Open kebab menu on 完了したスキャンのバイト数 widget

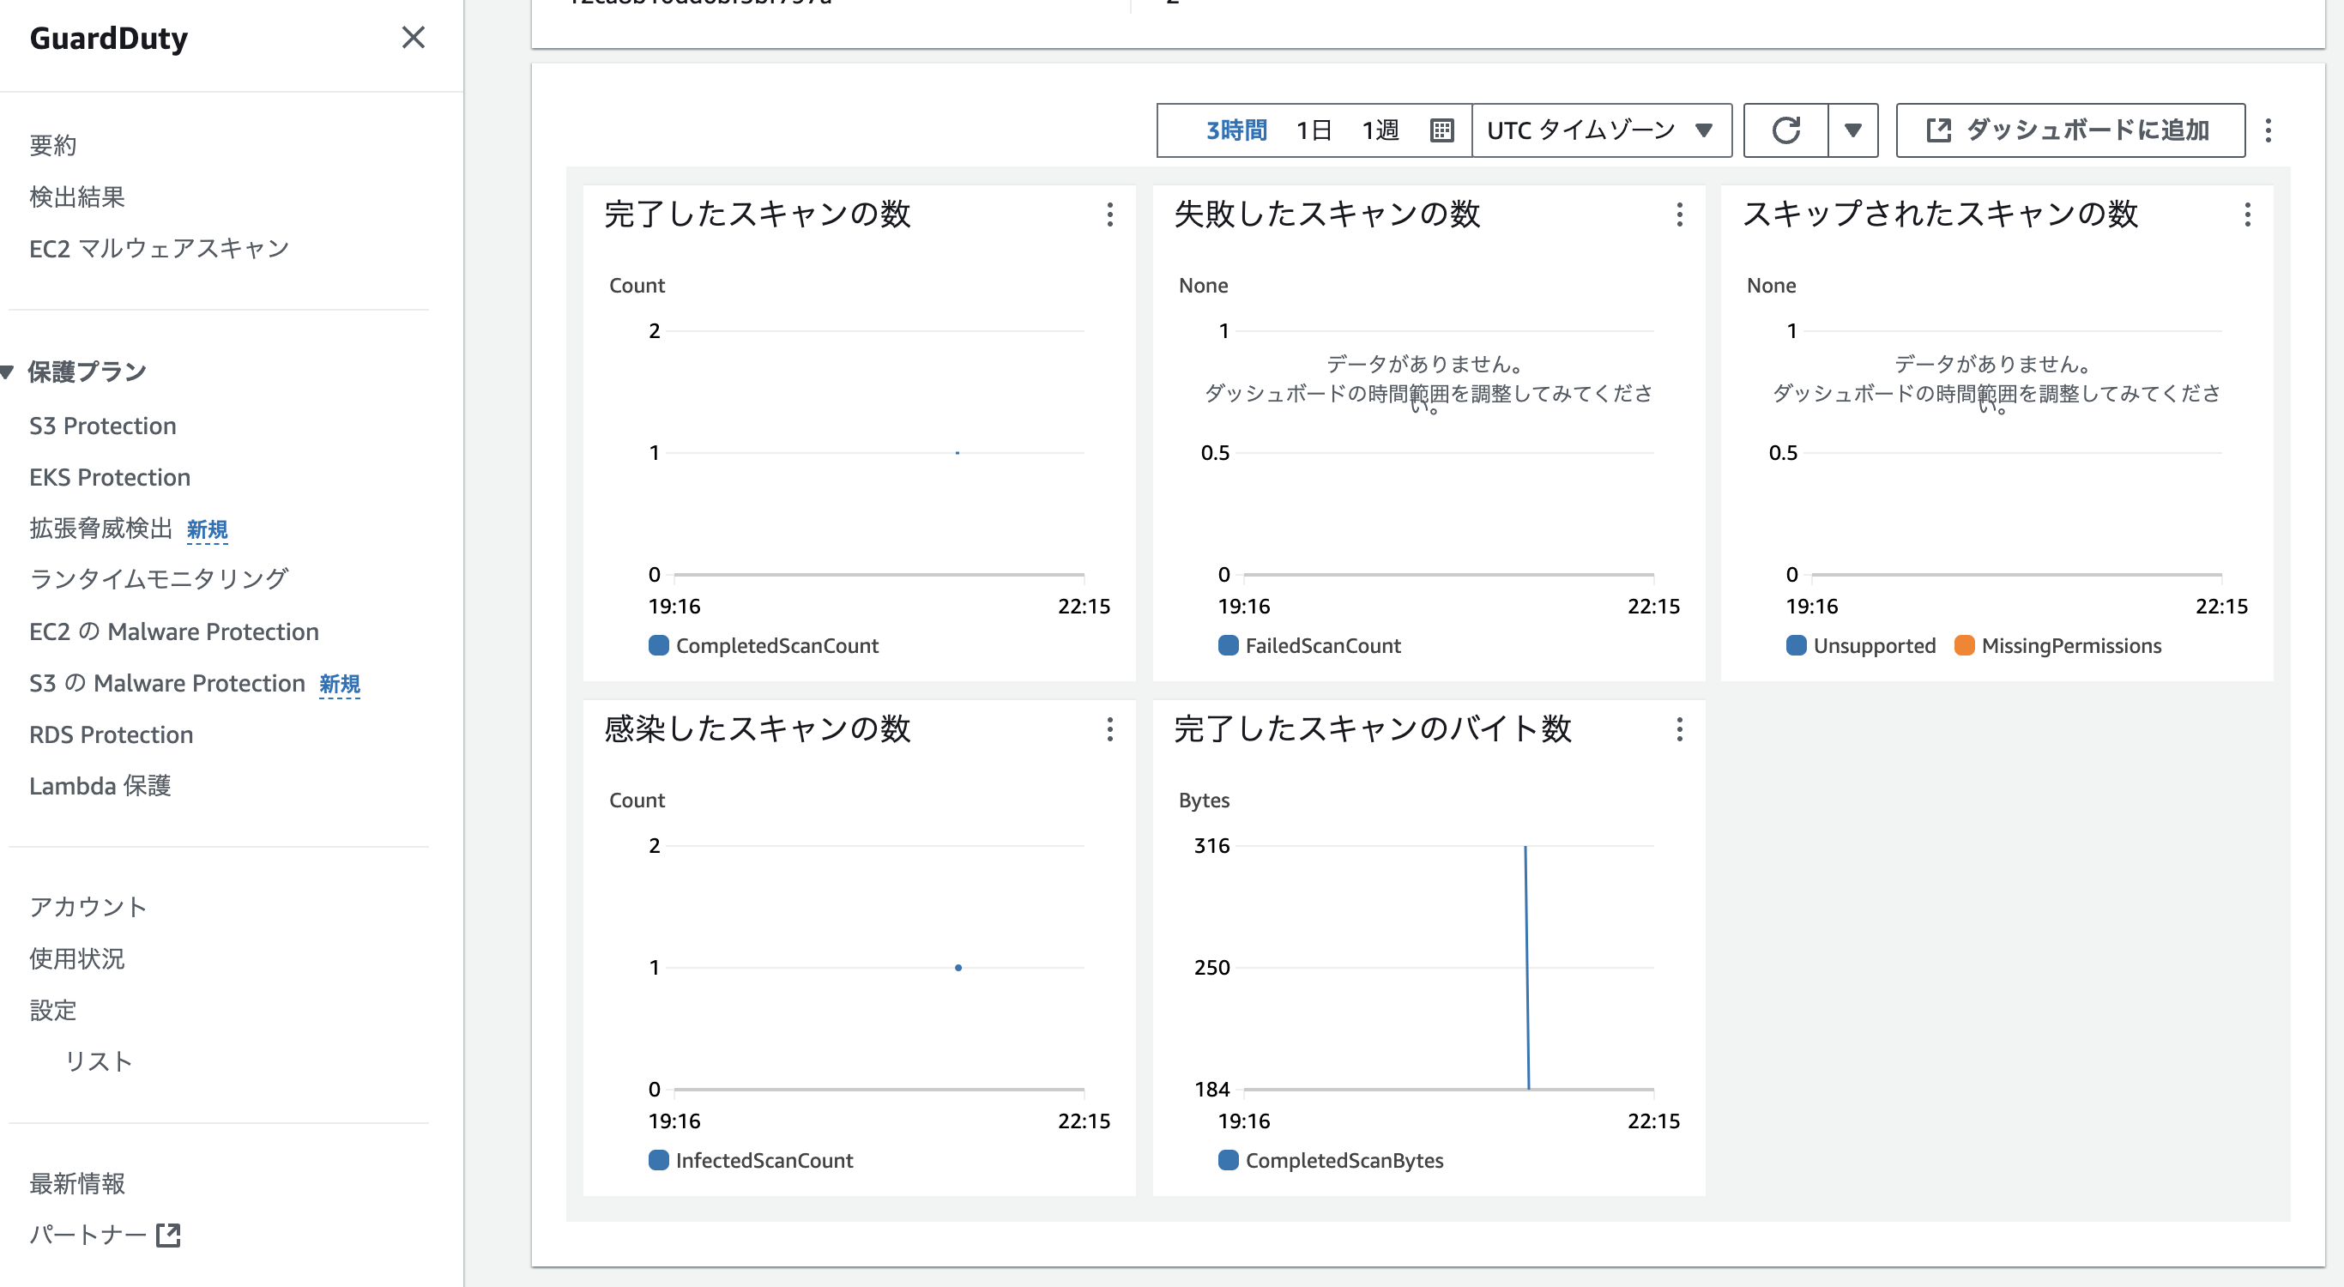(x=1679, y=729)
